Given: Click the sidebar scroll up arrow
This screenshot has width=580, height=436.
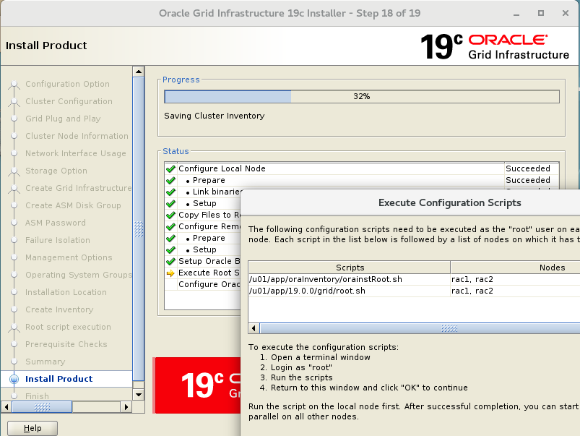Looking at the screenshot, I should coord(138,71).
